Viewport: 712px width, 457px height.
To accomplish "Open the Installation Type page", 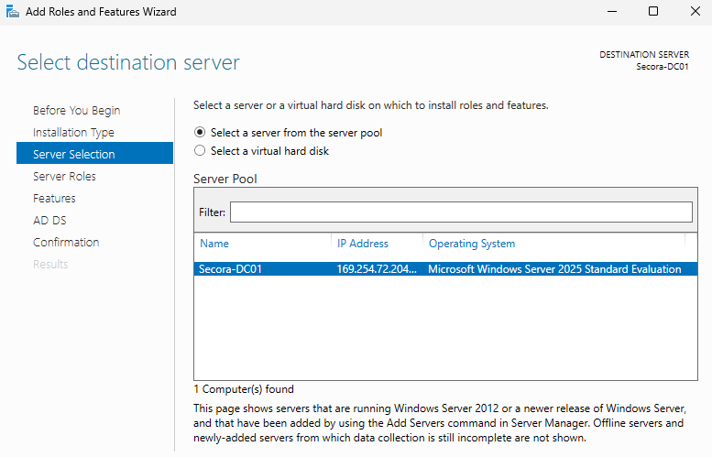I will pos(73,133).
